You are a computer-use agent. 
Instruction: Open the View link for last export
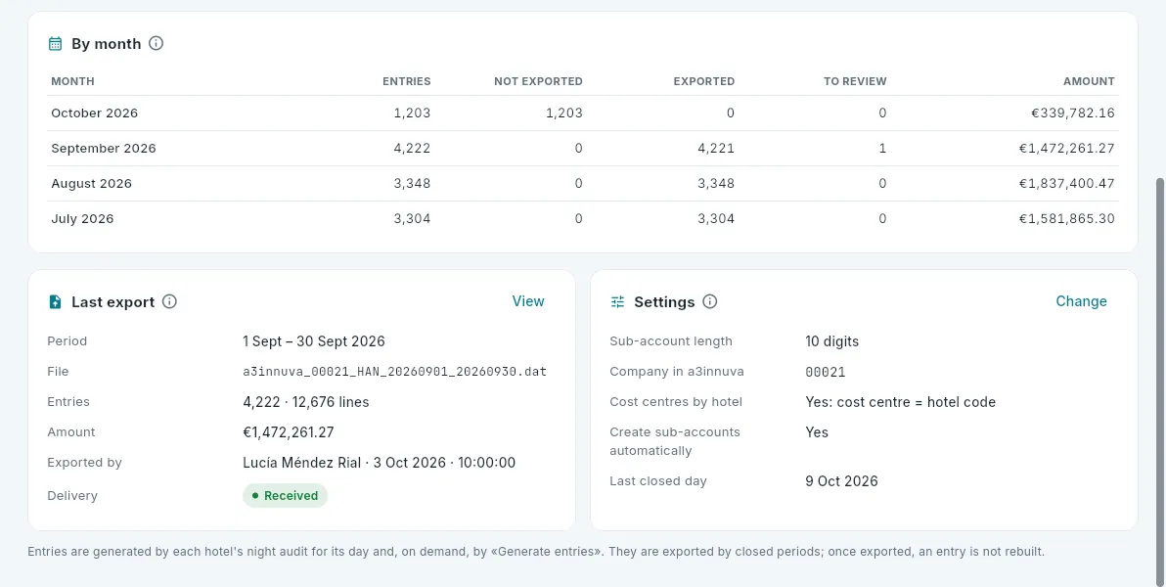coord(528,301)
